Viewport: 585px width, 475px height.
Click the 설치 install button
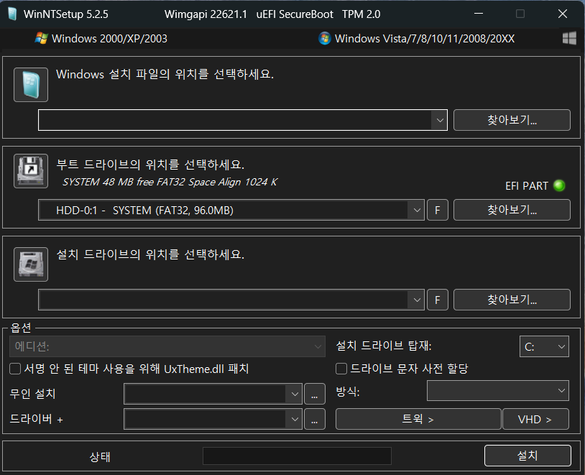(528, 456)
